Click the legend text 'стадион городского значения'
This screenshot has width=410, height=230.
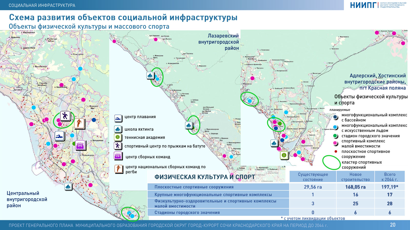(371, 136)
